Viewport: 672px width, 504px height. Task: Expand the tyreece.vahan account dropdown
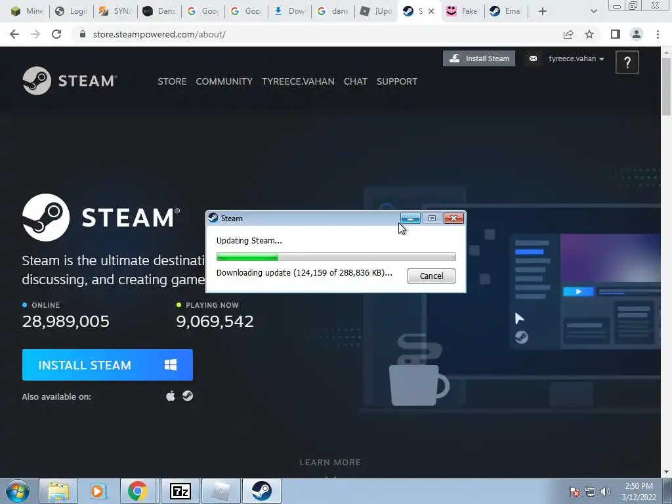tap(576, 58)
